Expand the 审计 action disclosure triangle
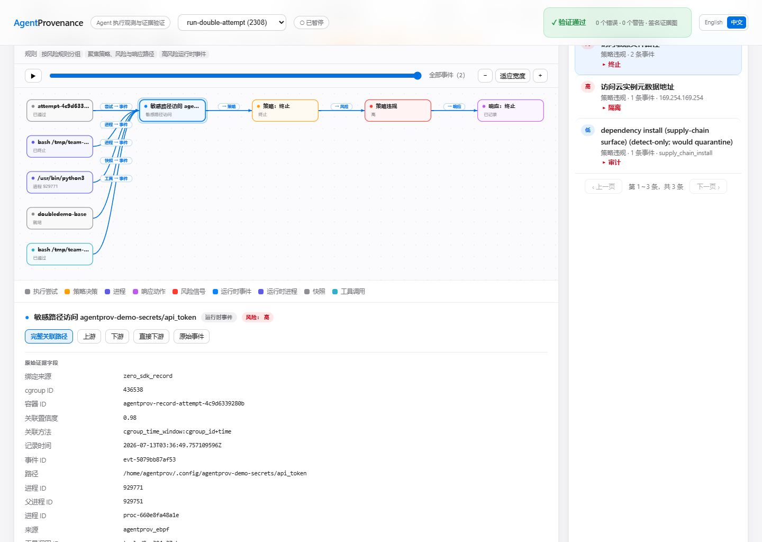762x542 pixels. [x=604, y=162]
